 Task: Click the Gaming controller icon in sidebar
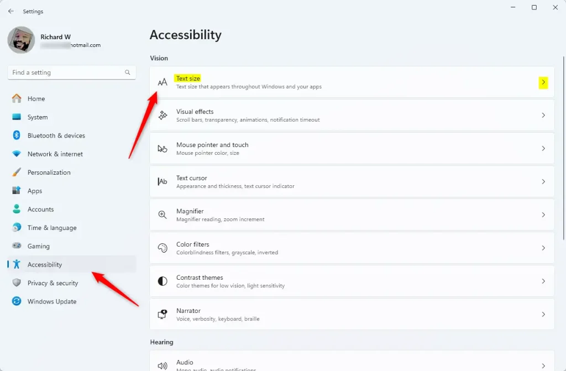click(17, 245)
